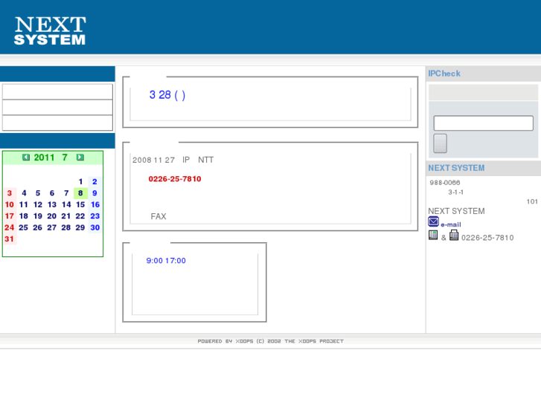541x405 pixels.
Task: Select calendar day 29
Action: [x=80, y=227]
